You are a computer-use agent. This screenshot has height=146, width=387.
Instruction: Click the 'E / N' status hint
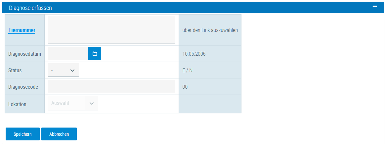tap(188, 70)
